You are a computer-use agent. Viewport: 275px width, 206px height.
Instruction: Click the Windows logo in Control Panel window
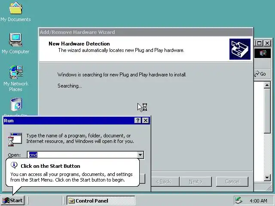click(263, 53)
